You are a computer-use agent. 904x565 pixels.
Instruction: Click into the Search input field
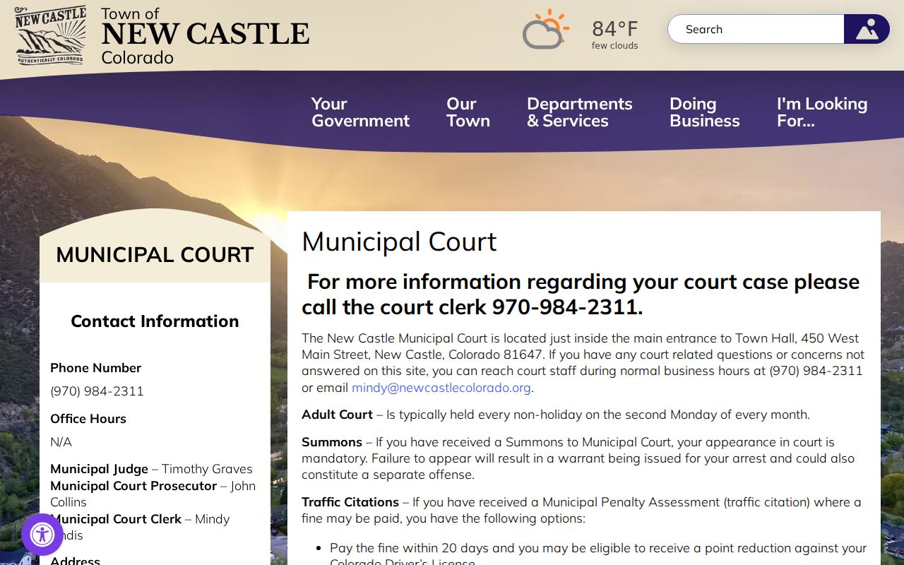[x=756, y=29]
